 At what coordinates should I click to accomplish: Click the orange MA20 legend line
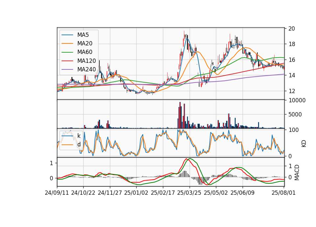click(67, 43)
